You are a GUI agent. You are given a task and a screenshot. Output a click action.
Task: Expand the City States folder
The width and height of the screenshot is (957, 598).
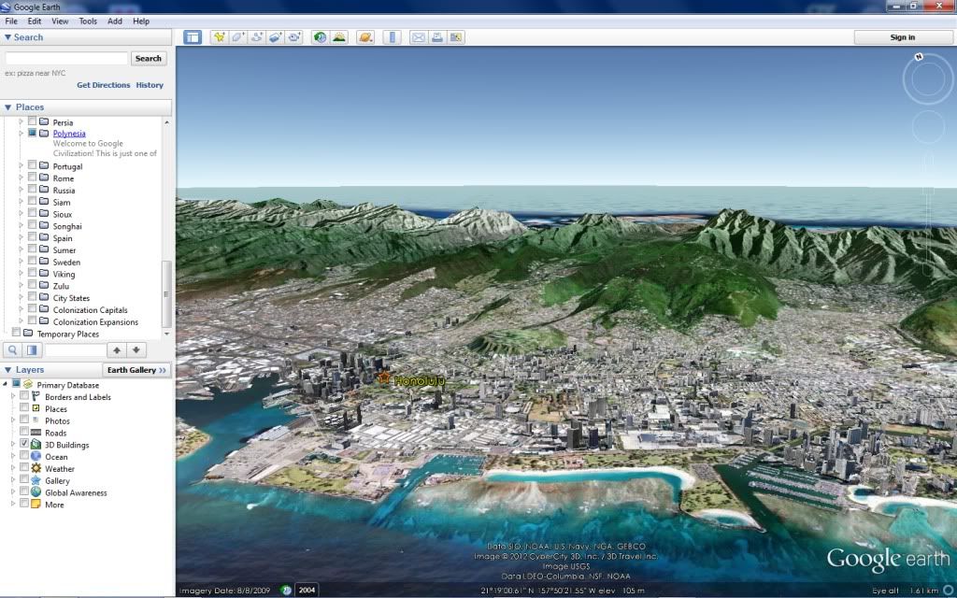pos(21,298)
